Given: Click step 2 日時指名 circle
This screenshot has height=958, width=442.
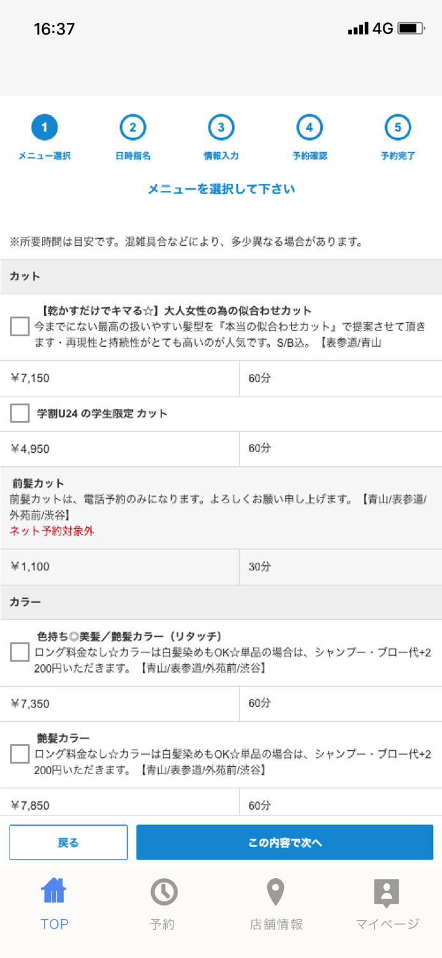Looking at the screenshot, I should (132, 127).
